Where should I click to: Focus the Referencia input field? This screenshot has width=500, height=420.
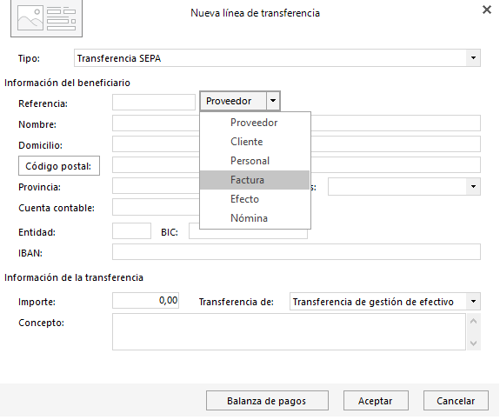tap(154, 103)
